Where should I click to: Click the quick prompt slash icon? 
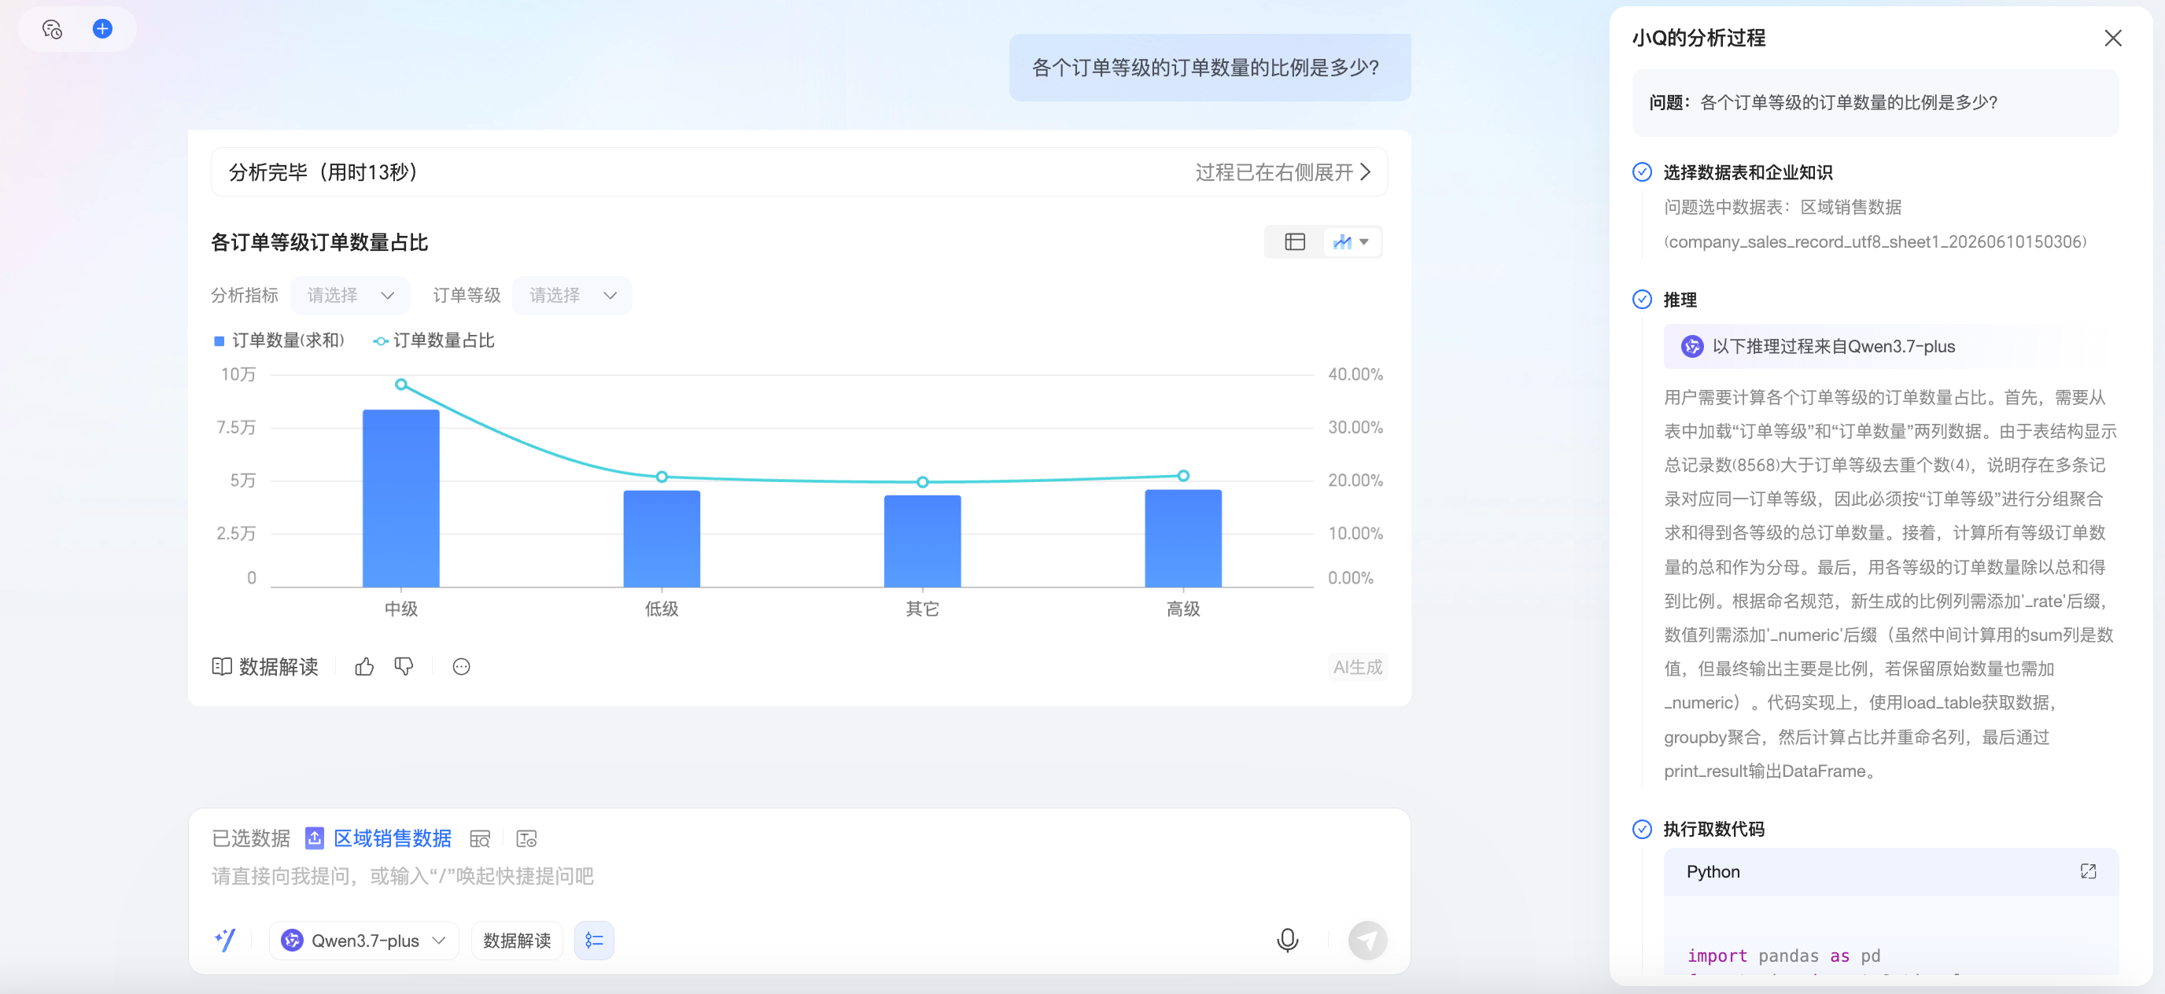(225, 941)
